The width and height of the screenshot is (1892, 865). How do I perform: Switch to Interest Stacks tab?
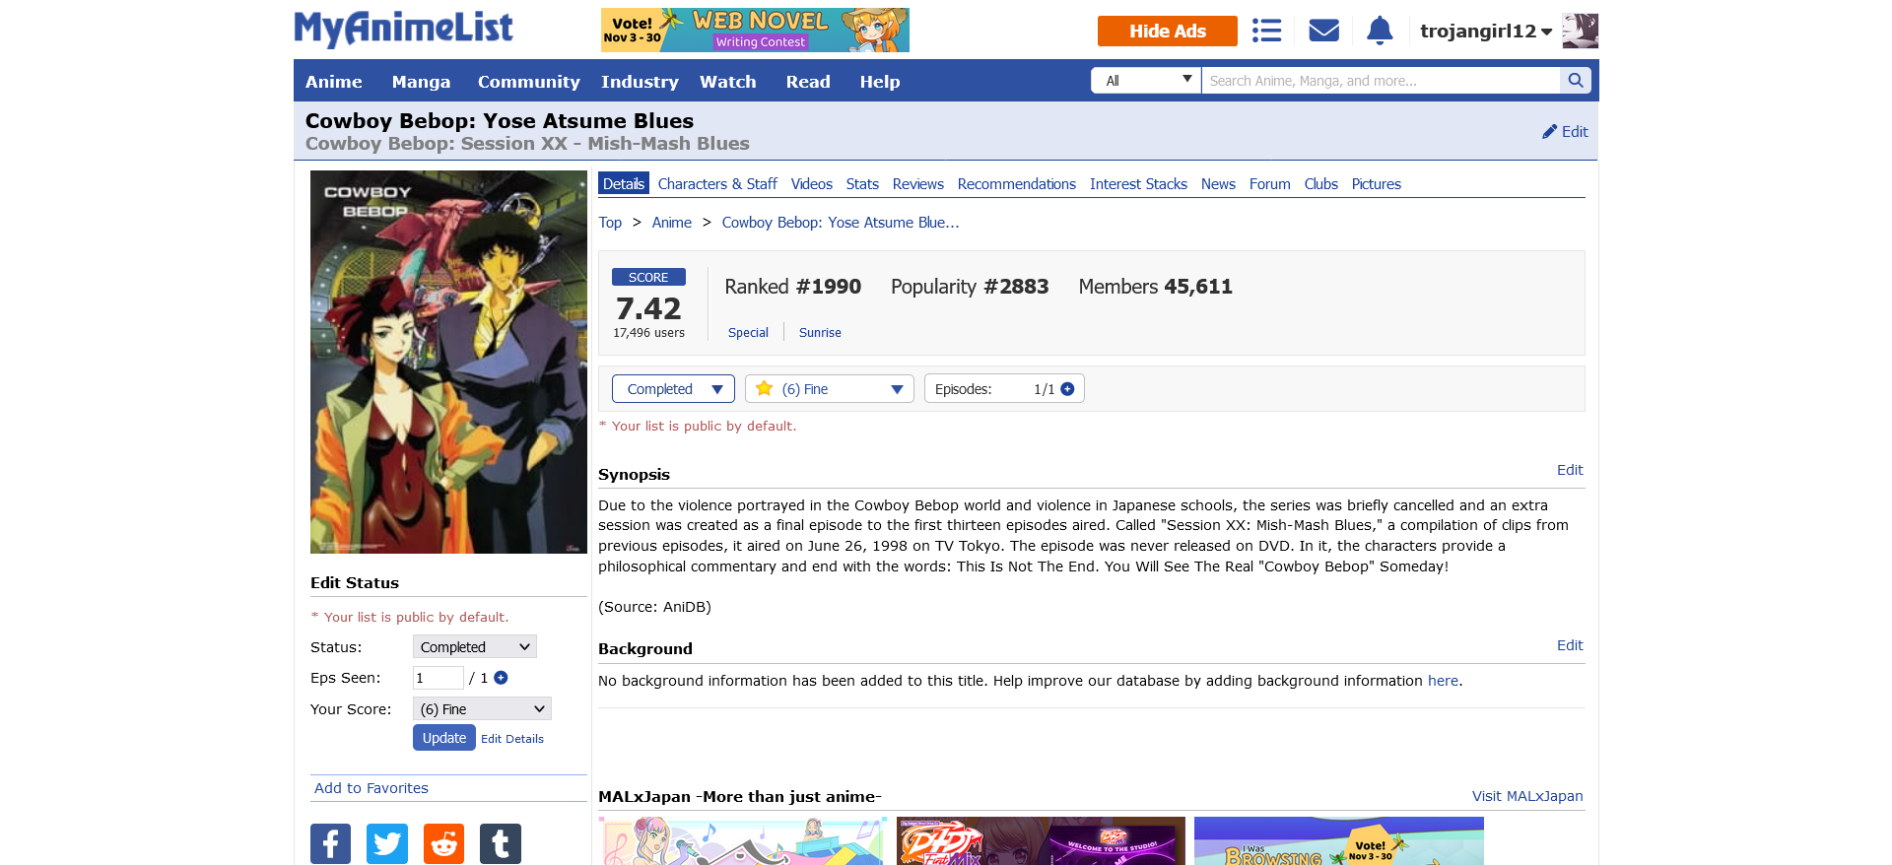coord(1138,184)
